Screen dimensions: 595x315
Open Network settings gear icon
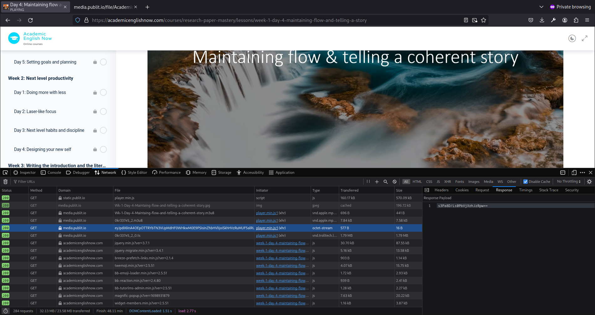click(589, 182)
